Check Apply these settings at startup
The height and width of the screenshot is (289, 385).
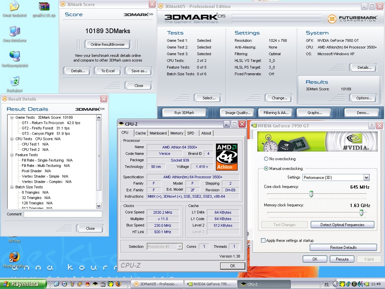(x=263, y=240)
